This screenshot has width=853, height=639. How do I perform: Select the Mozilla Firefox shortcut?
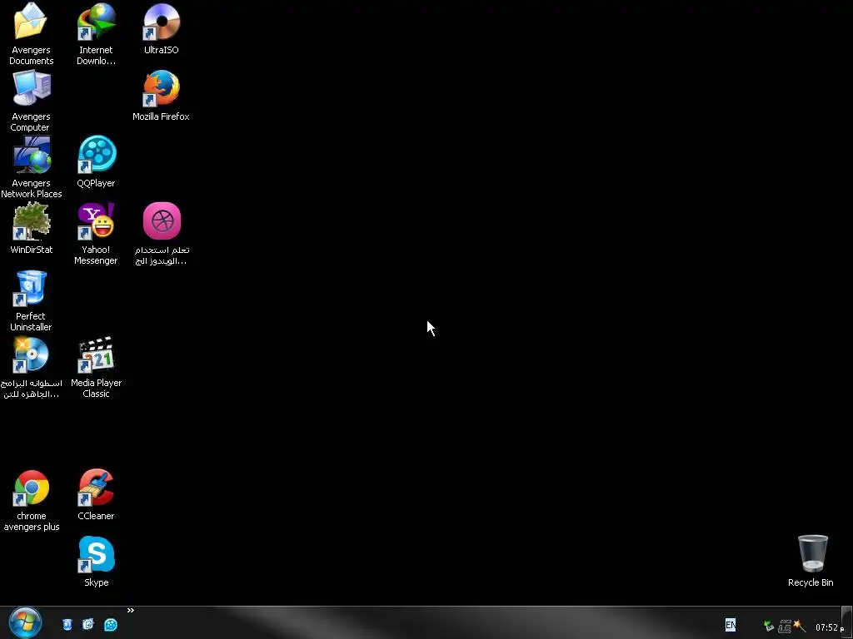[x=161, y=88]
